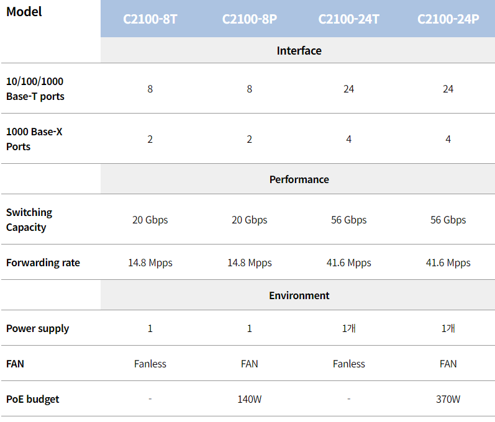
Task: Click the Forwarding rate row label
Action: 43,263
